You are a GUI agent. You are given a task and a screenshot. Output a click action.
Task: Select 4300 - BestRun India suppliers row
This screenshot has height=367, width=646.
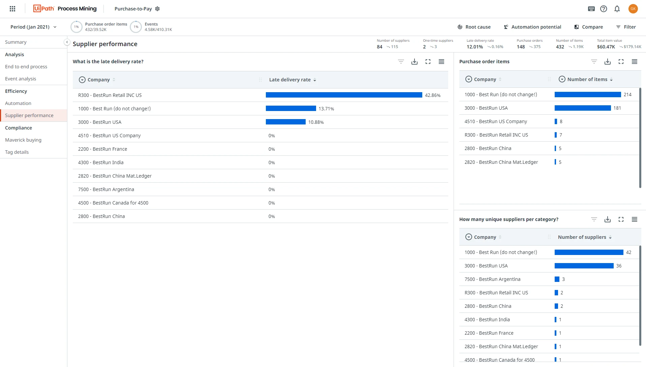(x=549, y=320)
